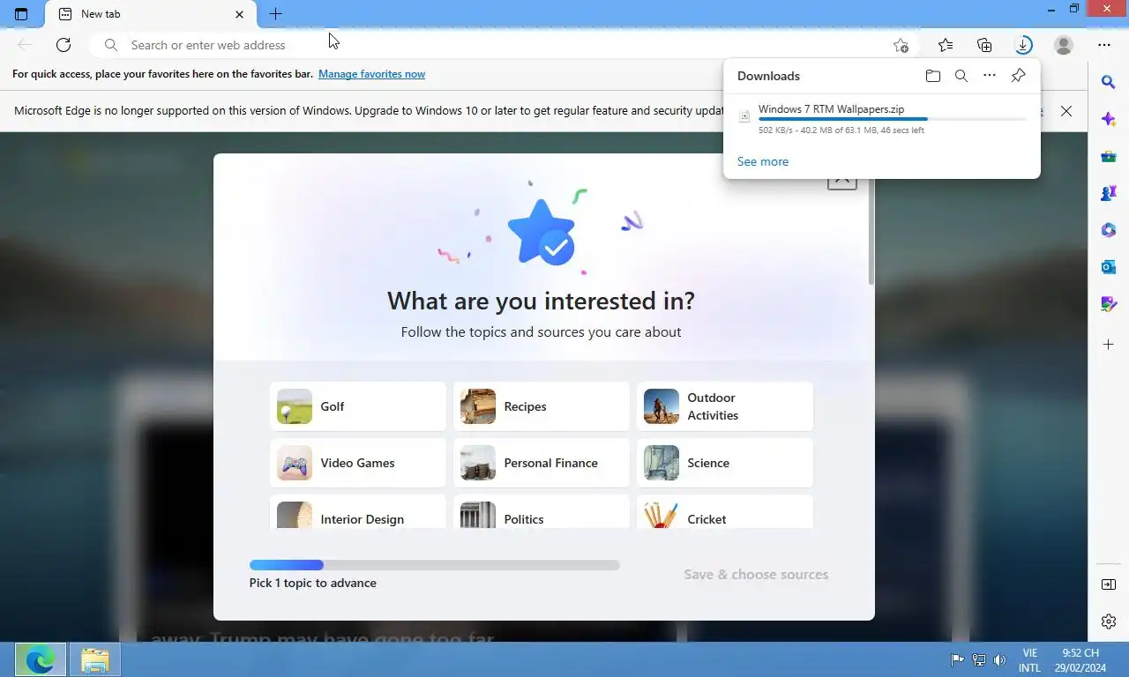
Task: Select the Personal Finance topic
Action: tap(542, 463)
